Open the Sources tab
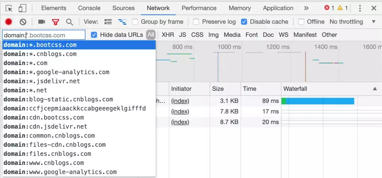 123,8
